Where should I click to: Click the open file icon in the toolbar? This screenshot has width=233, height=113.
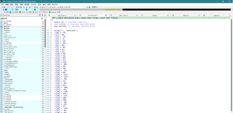(2, 7)
